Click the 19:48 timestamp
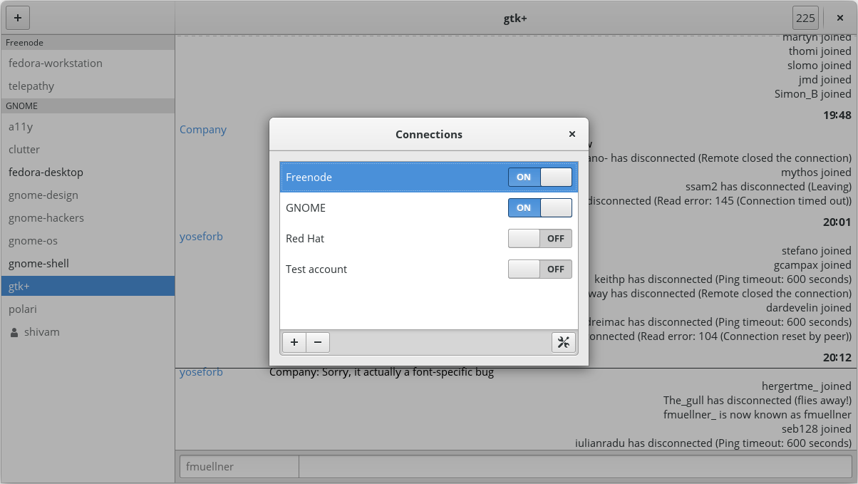858x484 pixels. coord(837,115)
